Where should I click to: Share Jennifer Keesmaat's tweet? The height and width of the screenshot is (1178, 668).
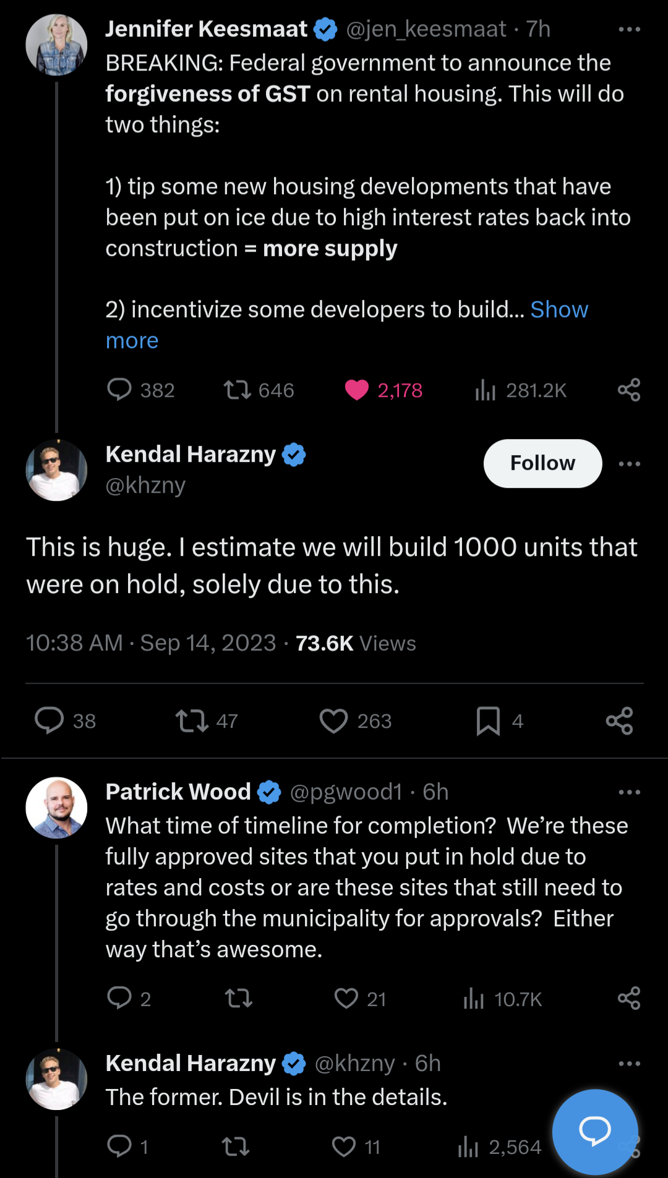tap(629, 390)
